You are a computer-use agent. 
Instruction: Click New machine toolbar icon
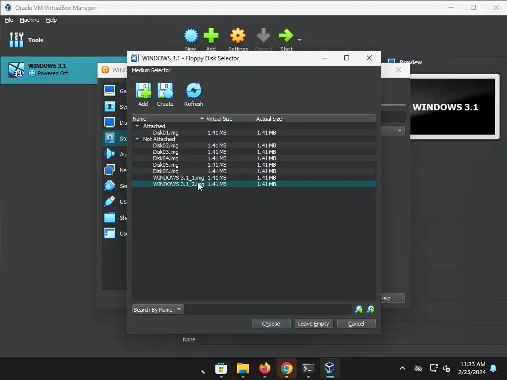191,36
